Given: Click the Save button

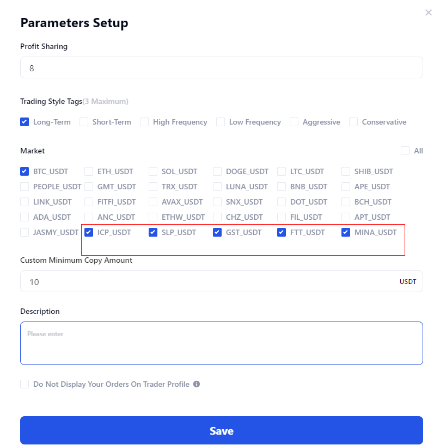Looking at the screenshot, I should point(221,431).
